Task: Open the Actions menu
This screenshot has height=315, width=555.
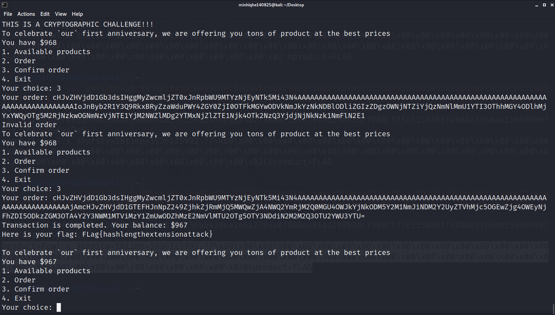Action: pyautogui.click(x=26, y=14)
